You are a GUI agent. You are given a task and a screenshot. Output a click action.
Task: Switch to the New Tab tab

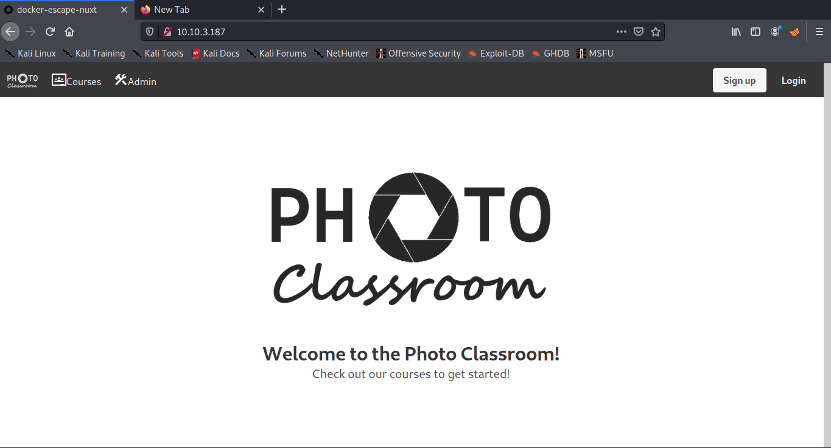(204, 10)
